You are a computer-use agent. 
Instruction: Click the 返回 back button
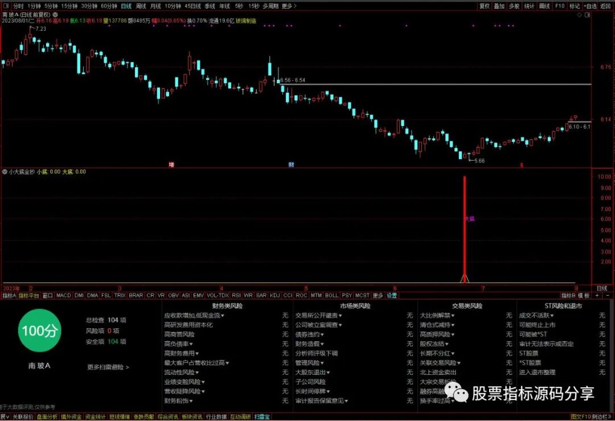[605, 6]
